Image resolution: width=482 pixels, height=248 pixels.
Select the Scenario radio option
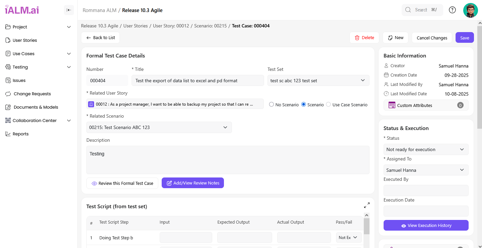tap(304, 105)
